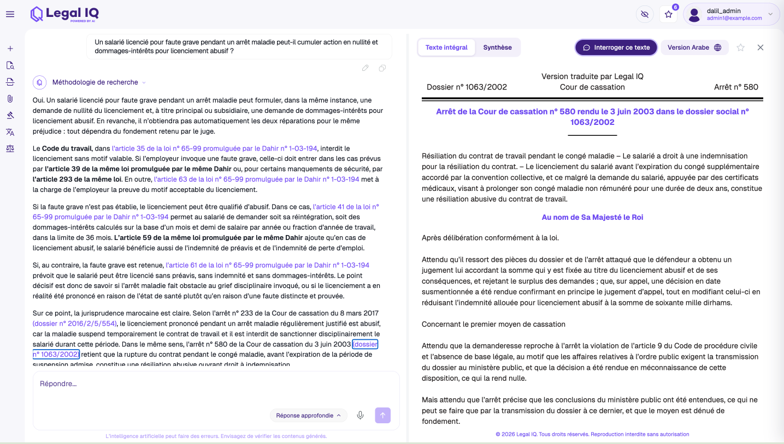Image resolution: width=784 pixels, height=444 pixels.
Task: Click Interroger ce texte button
Action: [616, 47]
